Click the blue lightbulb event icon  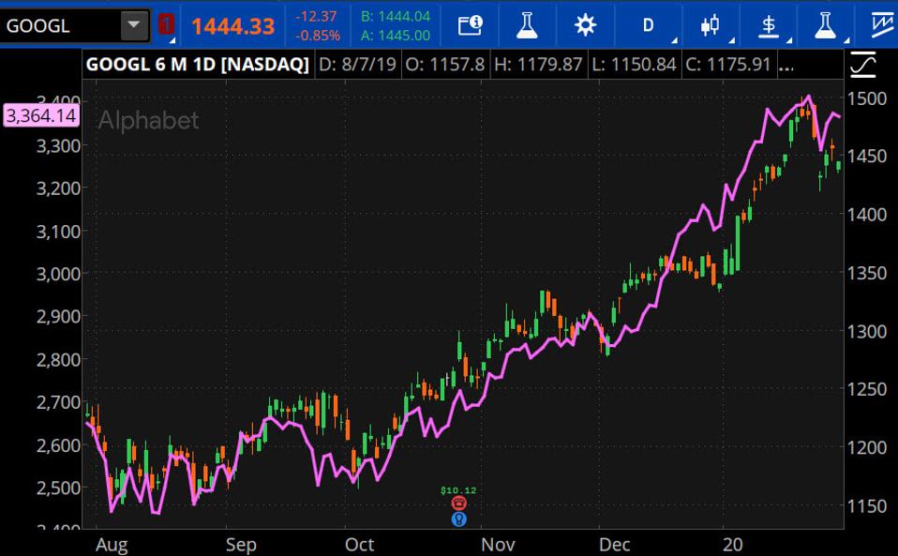458,519
